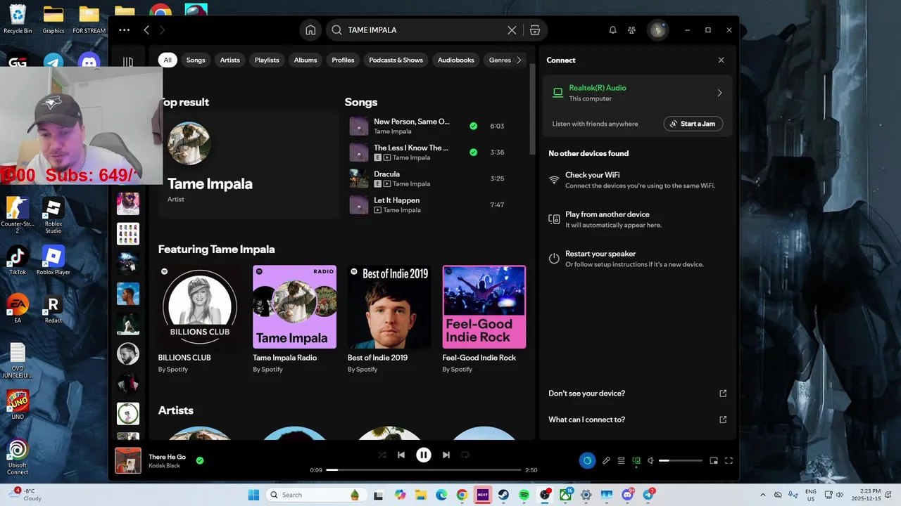This screenshot has width=901, height=506.
Task: Toggle shuffle in the player bar
Action: 382,455
